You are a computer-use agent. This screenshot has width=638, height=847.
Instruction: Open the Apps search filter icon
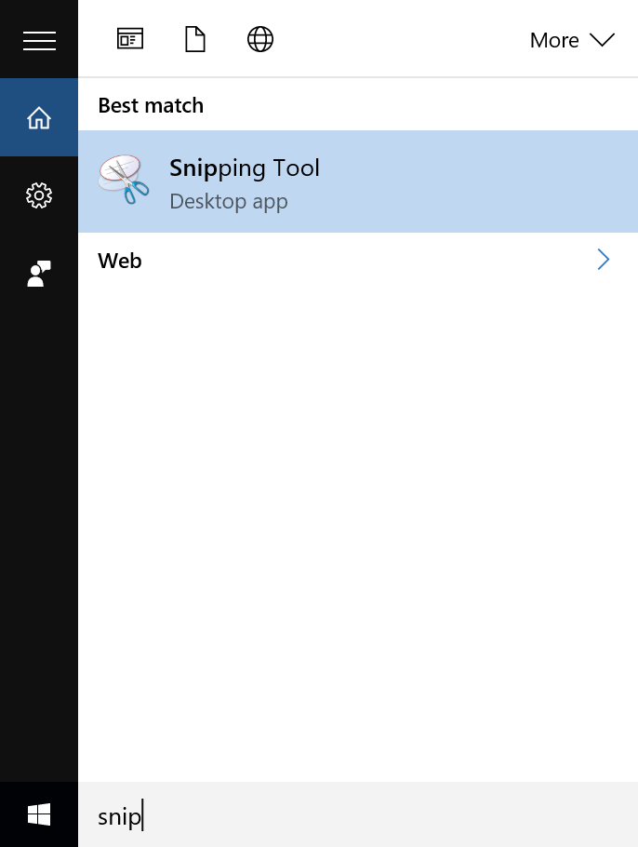click(x=129, y=39)
